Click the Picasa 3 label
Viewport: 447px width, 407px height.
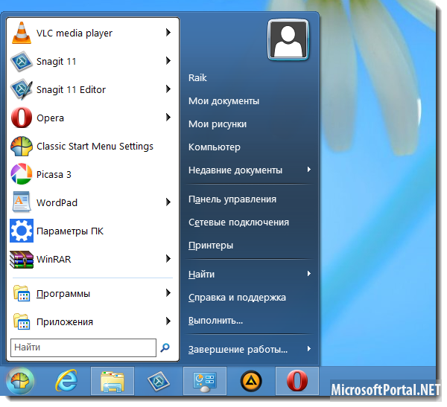tap(54, 174)
